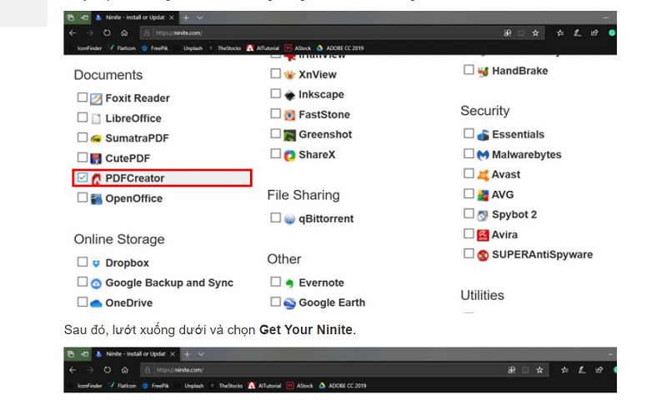
Task: Open new tab plus in upper browser
Action: click(186, 17)
